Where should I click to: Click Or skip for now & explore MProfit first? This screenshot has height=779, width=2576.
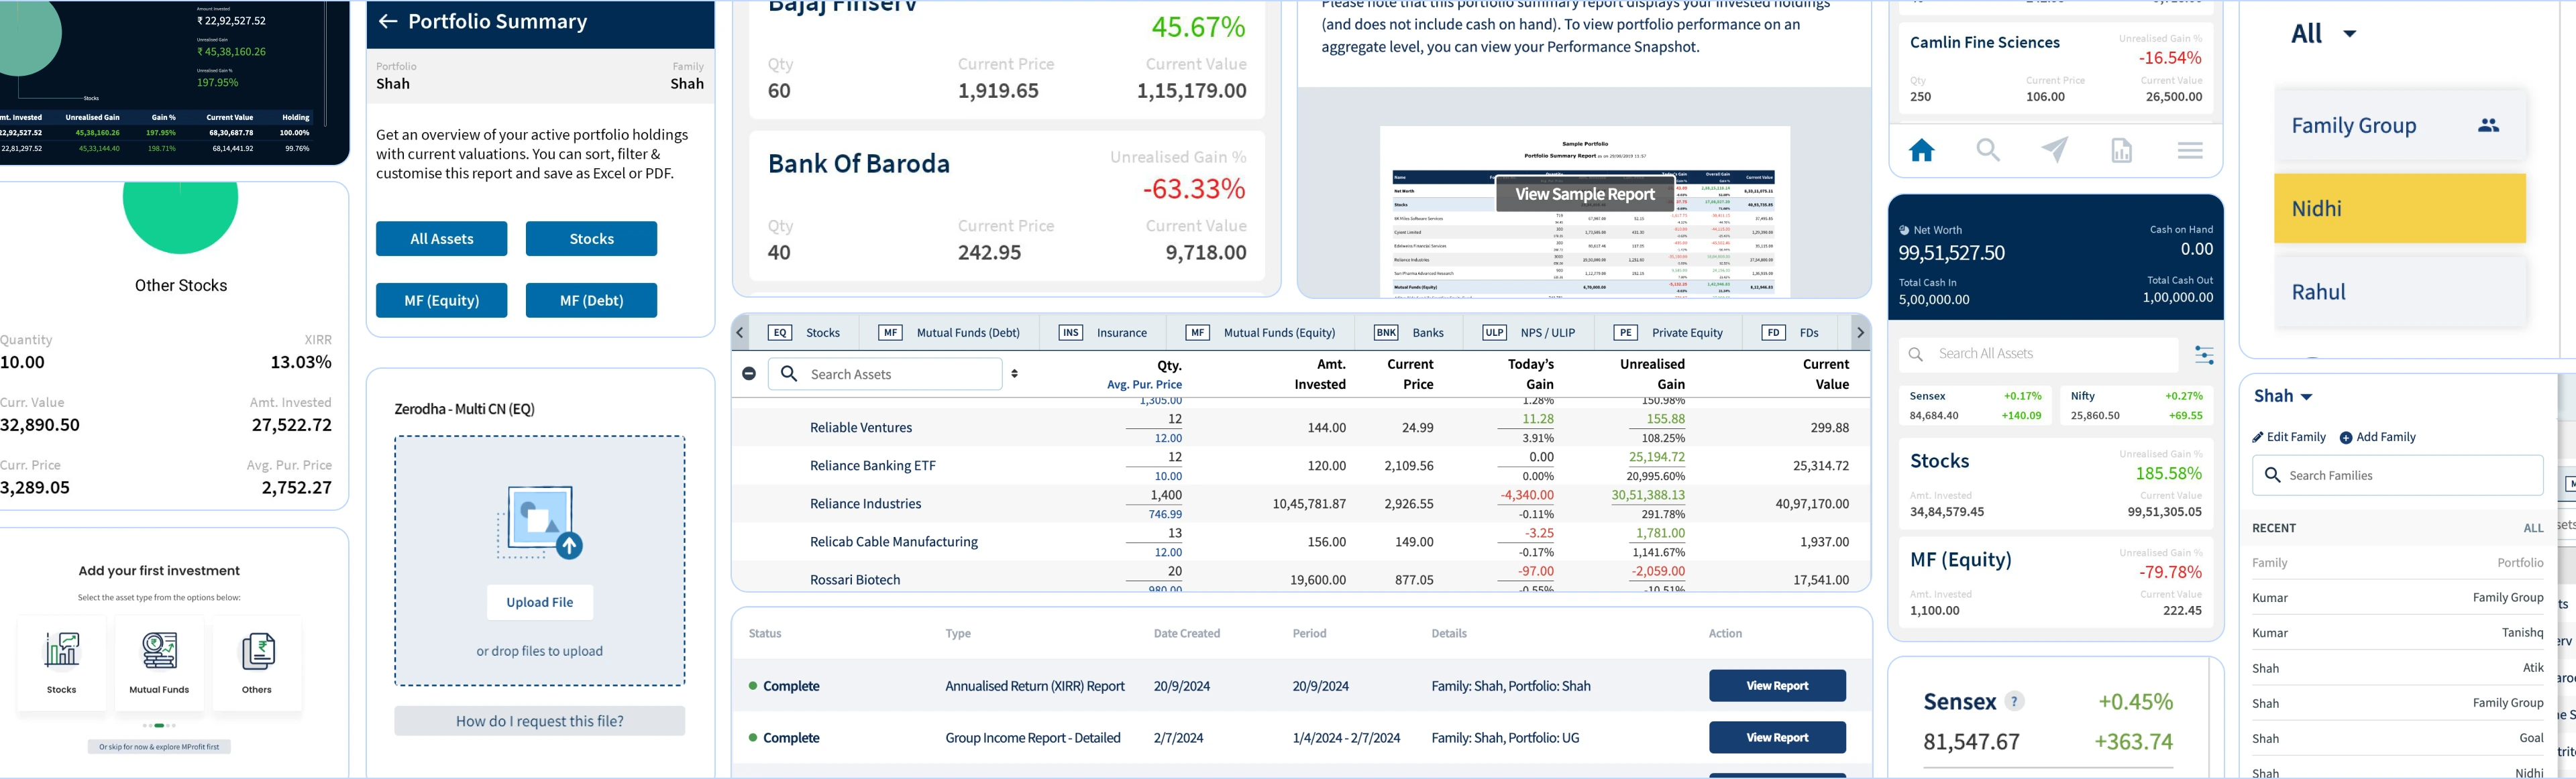click(x=159, y=747)
